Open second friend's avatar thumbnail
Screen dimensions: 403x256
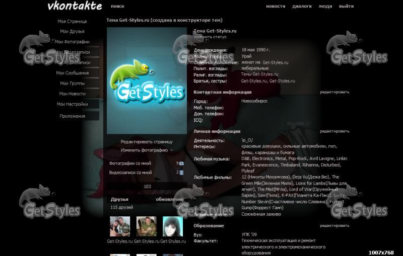pos(146,227)
